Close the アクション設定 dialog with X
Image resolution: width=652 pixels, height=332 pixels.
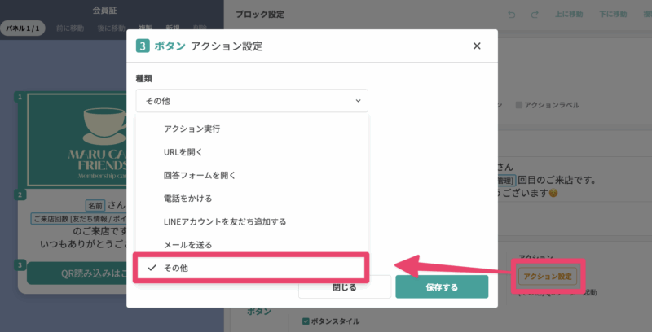pyautogui.click(x=477, y=46)
